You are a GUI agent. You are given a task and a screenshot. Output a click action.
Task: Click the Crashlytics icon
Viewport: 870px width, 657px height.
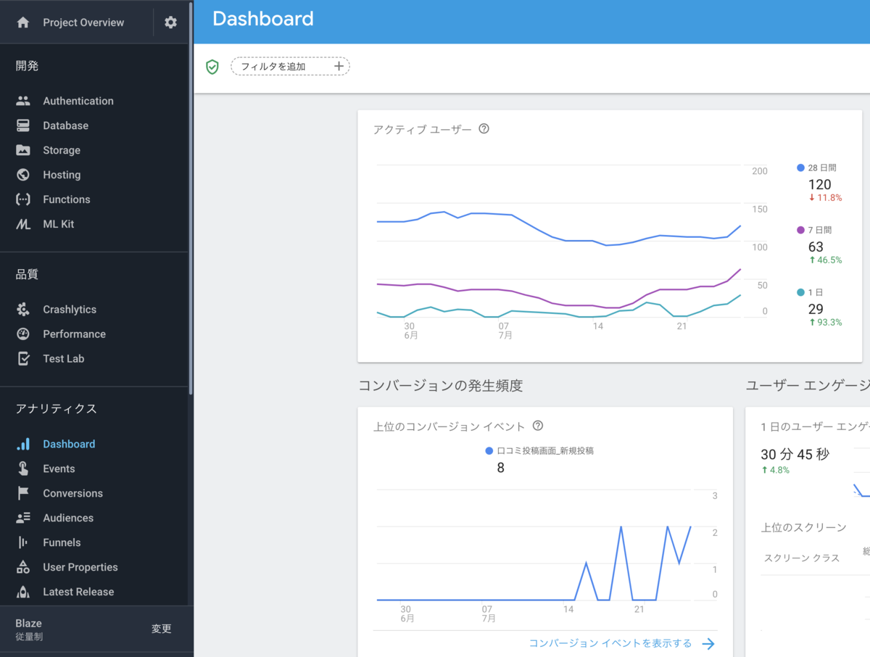coord(23,310)
